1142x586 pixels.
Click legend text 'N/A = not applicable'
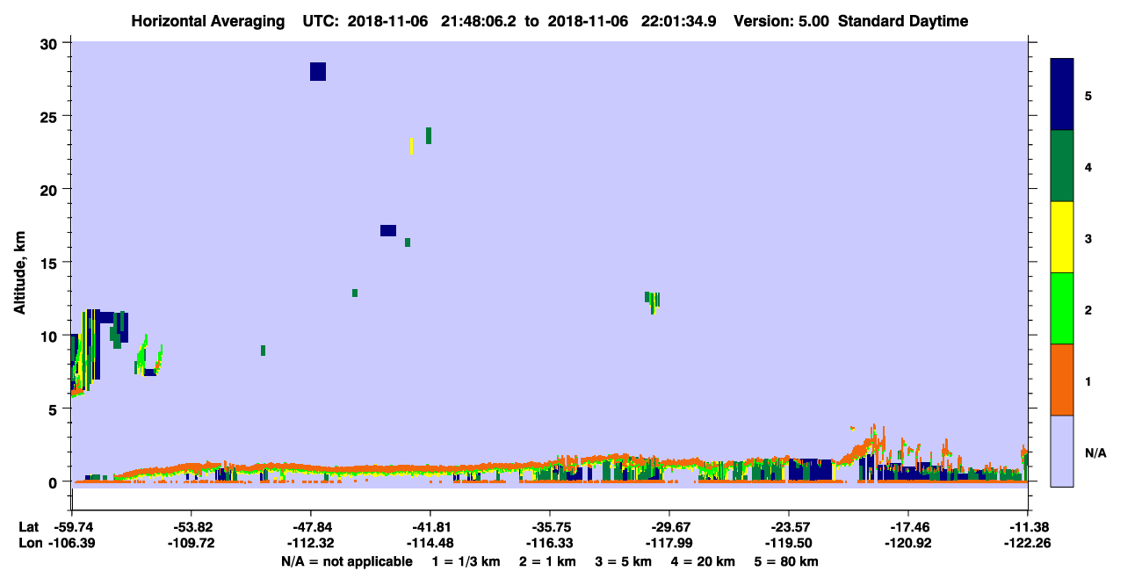[346, 561]
